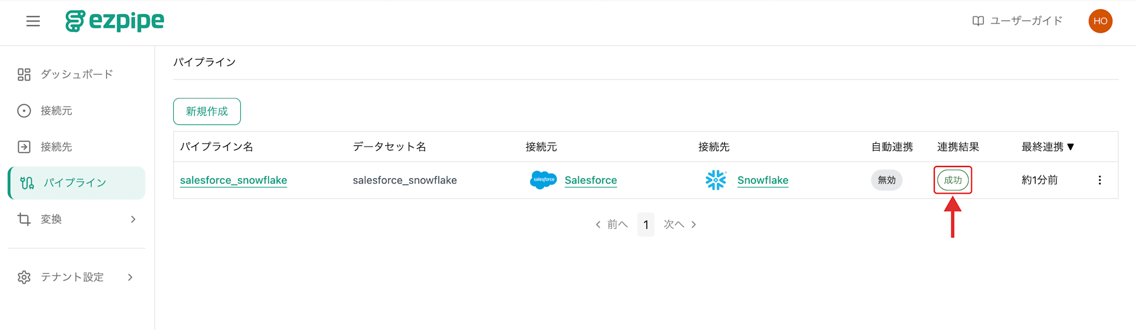Select page 1 in pagination

pos(646,224)
